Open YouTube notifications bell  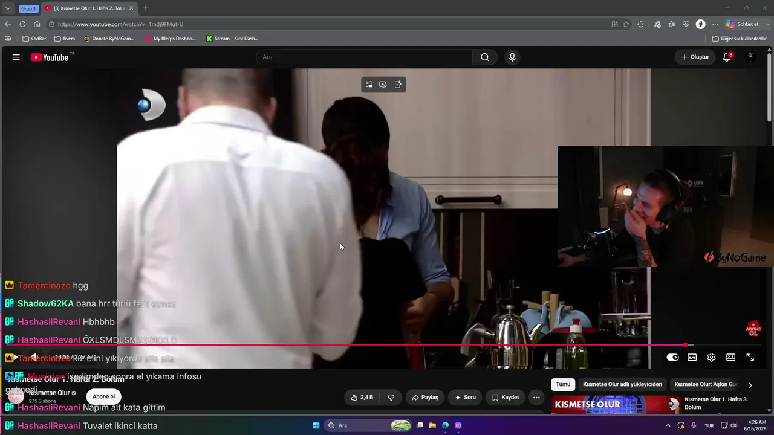(x=727, y=57)
